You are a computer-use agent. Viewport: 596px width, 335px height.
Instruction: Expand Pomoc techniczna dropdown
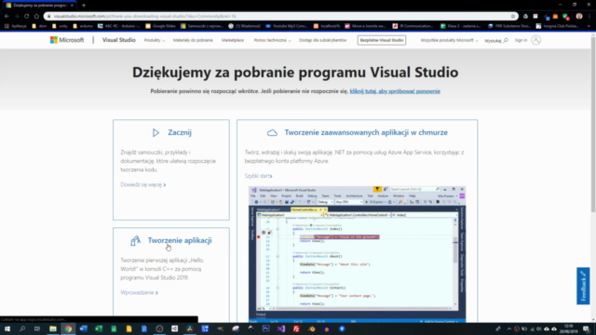[272, 40]
